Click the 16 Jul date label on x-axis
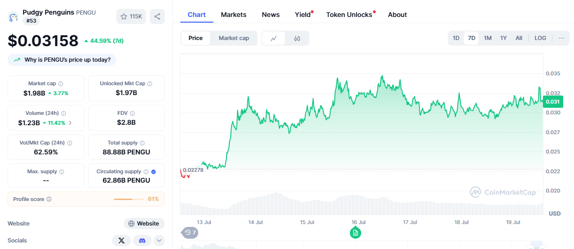The height and width of the screenshot is (249, 574). click(358, 222)
